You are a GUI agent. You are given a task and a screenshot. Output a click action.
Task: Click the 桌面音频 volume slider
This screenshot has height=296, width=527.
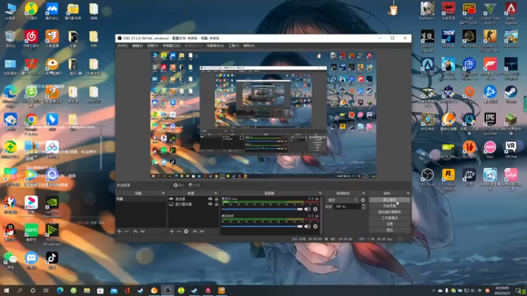(x=262, y=226)
